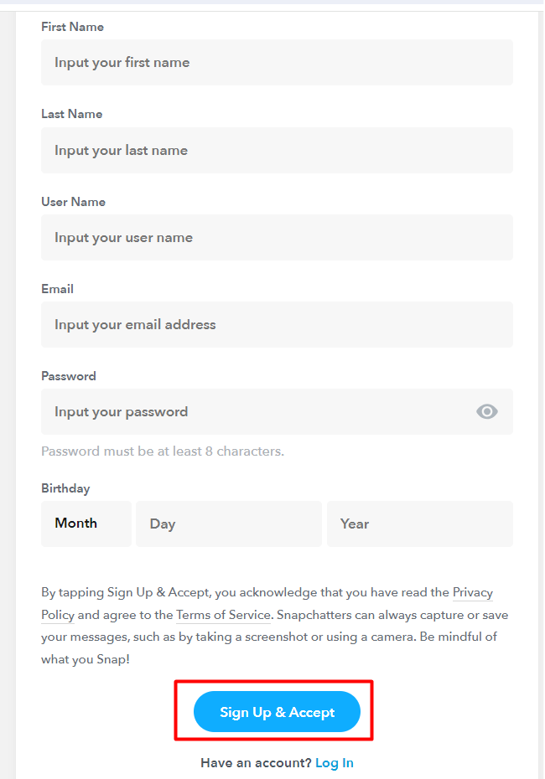Screen dimensions: 545x779
Task: Click the User Name label
Action: click(73, 202)
